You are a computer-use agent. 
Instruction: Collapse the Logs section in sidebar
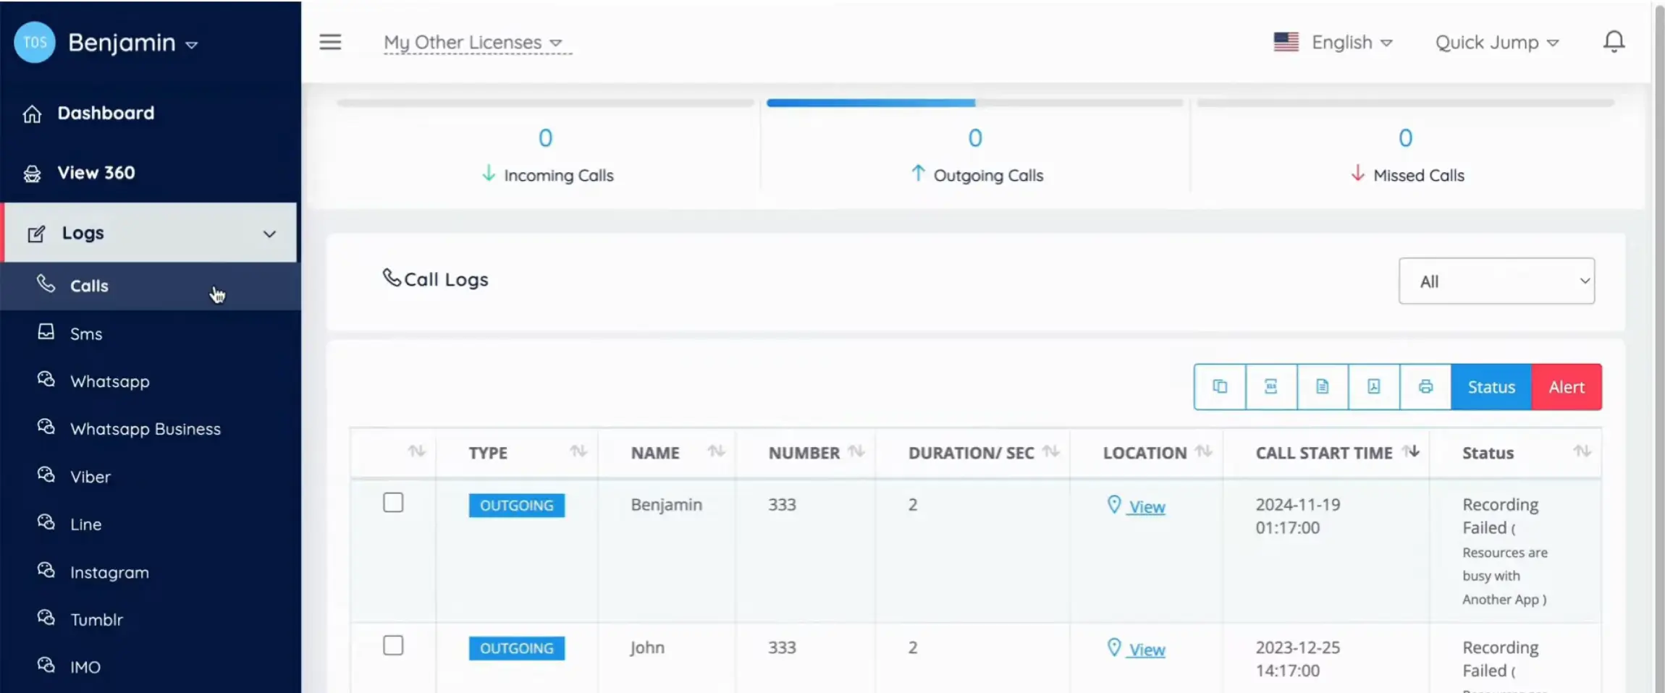tap(269, 234)
